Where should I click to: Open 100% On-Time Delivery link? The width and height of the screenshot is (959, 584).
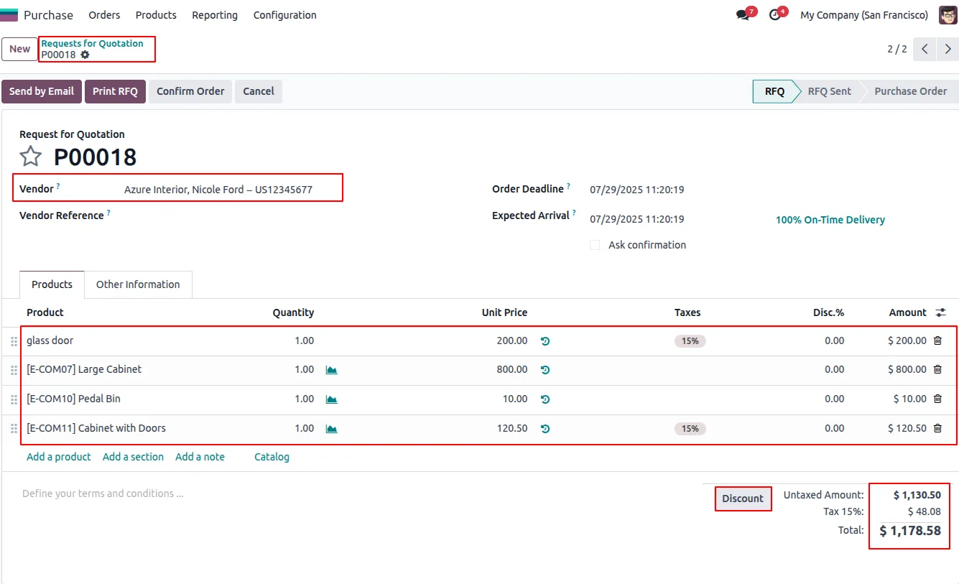click(x=830, y=220)
